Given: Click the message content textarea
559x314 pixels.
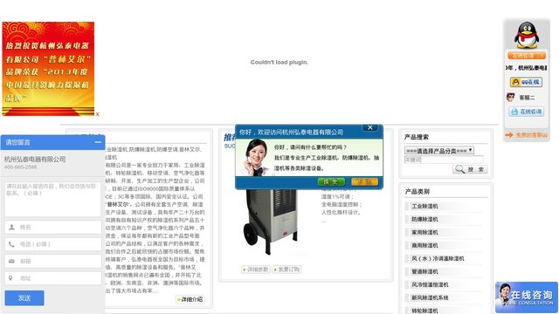Looking at the screenshot, I should 52,199.
